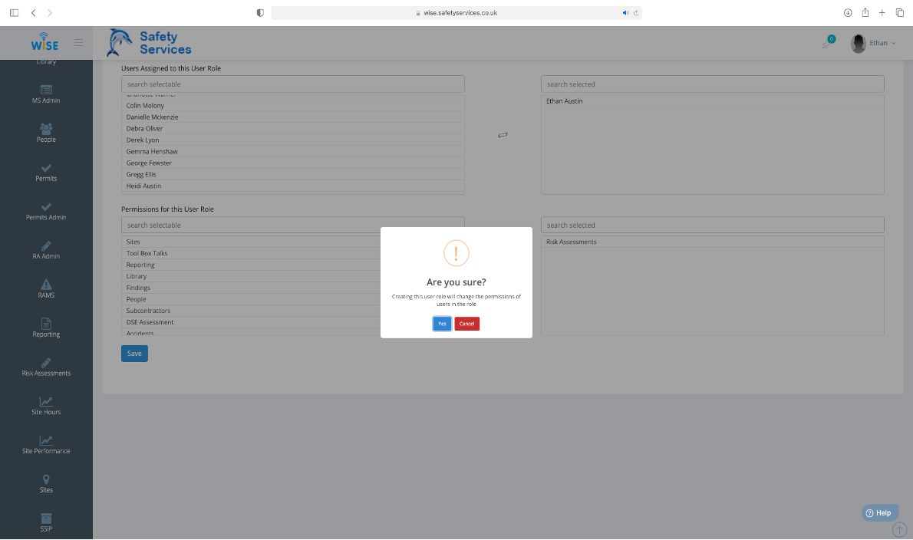Image resolution: width=913 pixels, height=540 pixels.
Task: Focus users search selectable field
Action: (x=293, y=84)
